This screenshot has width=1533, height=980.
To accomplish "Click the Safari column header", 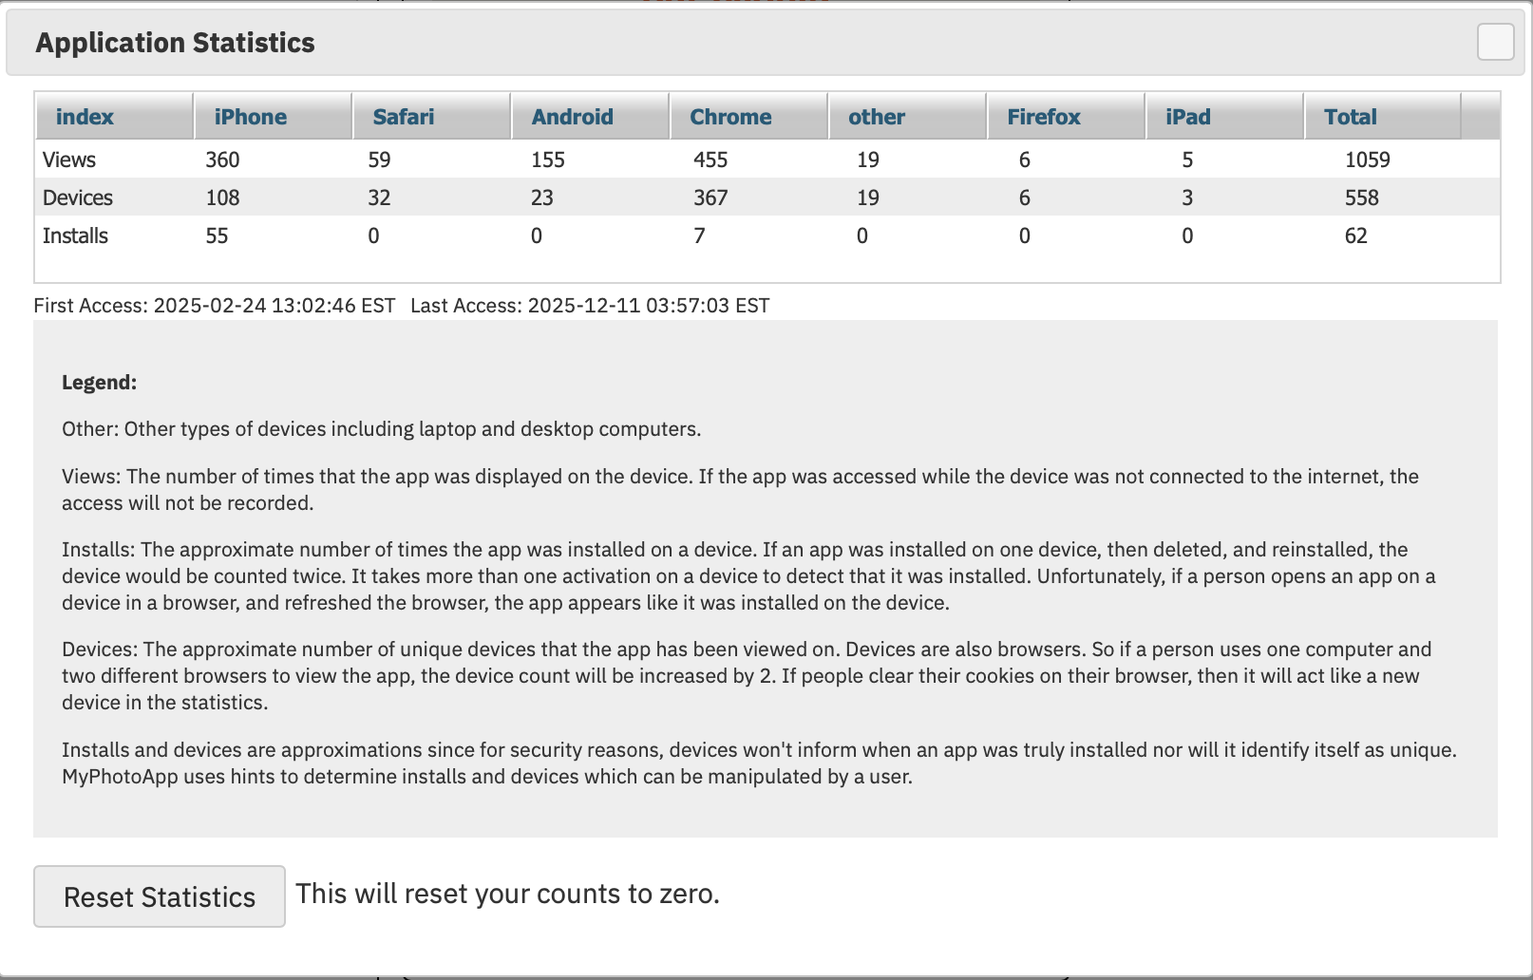I will (403, 117).
